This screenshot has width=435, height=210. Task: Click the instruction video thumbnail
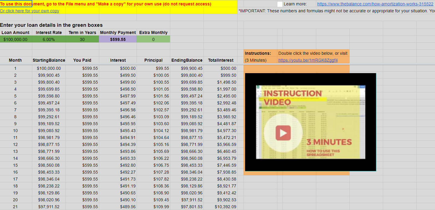310,122
